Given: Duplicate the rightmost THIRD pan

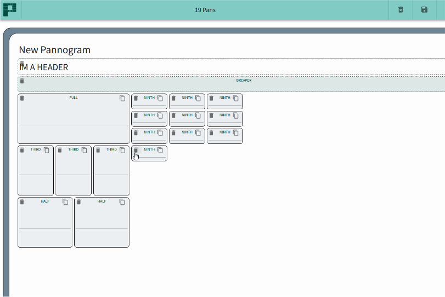Looking at the screenshot, I should tap(122, 150).
